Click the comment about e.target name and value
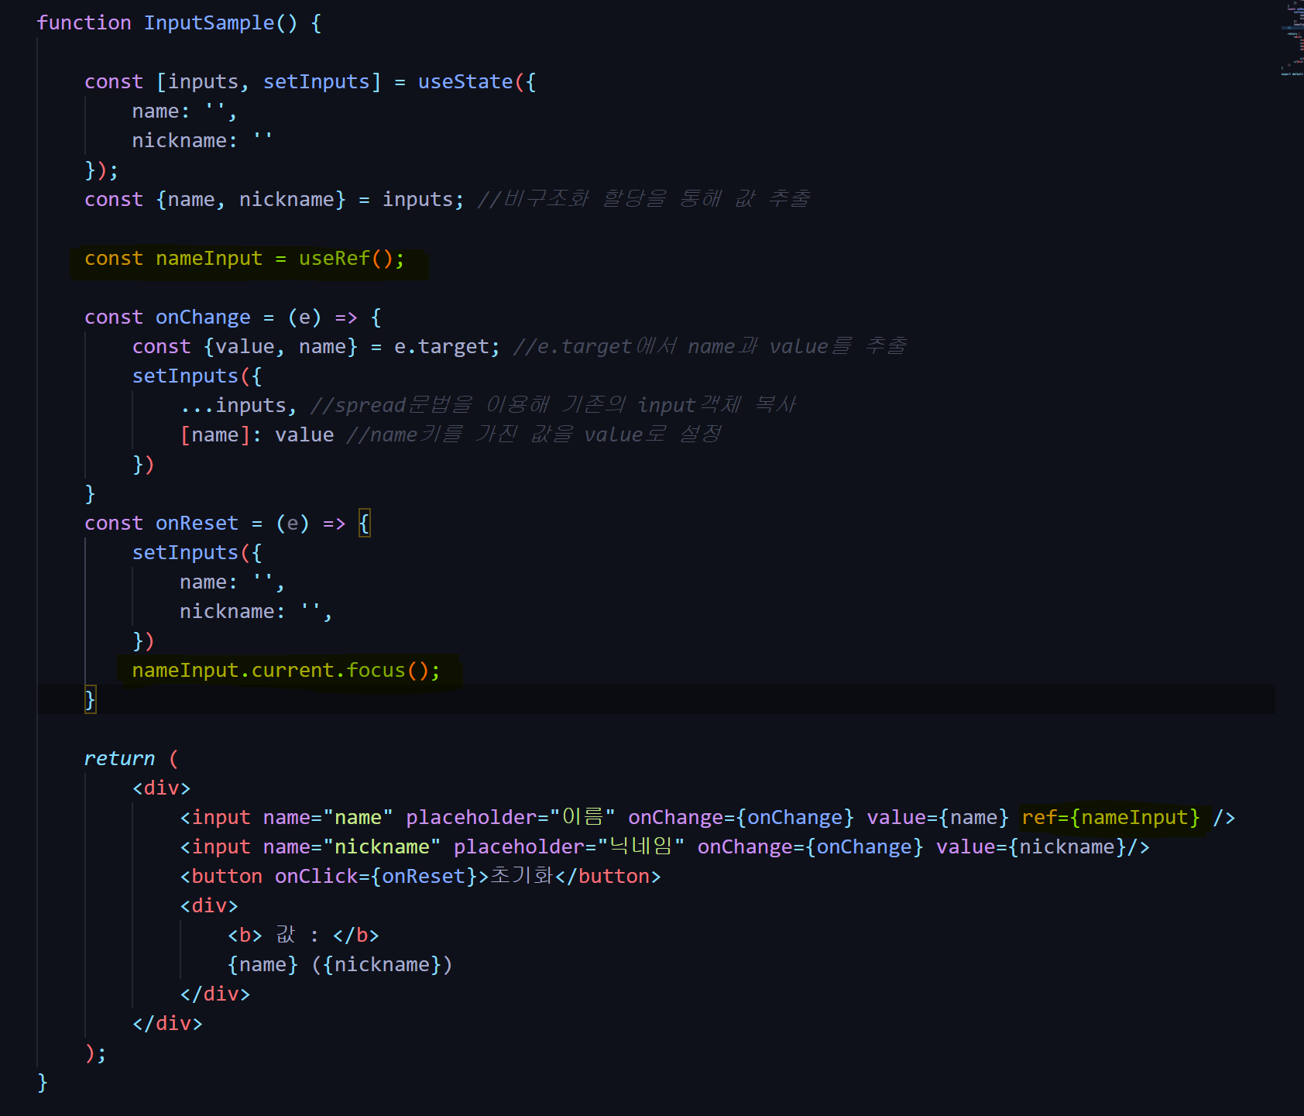The height and width of the screenshot is (1116, 1304). point(709,347)
